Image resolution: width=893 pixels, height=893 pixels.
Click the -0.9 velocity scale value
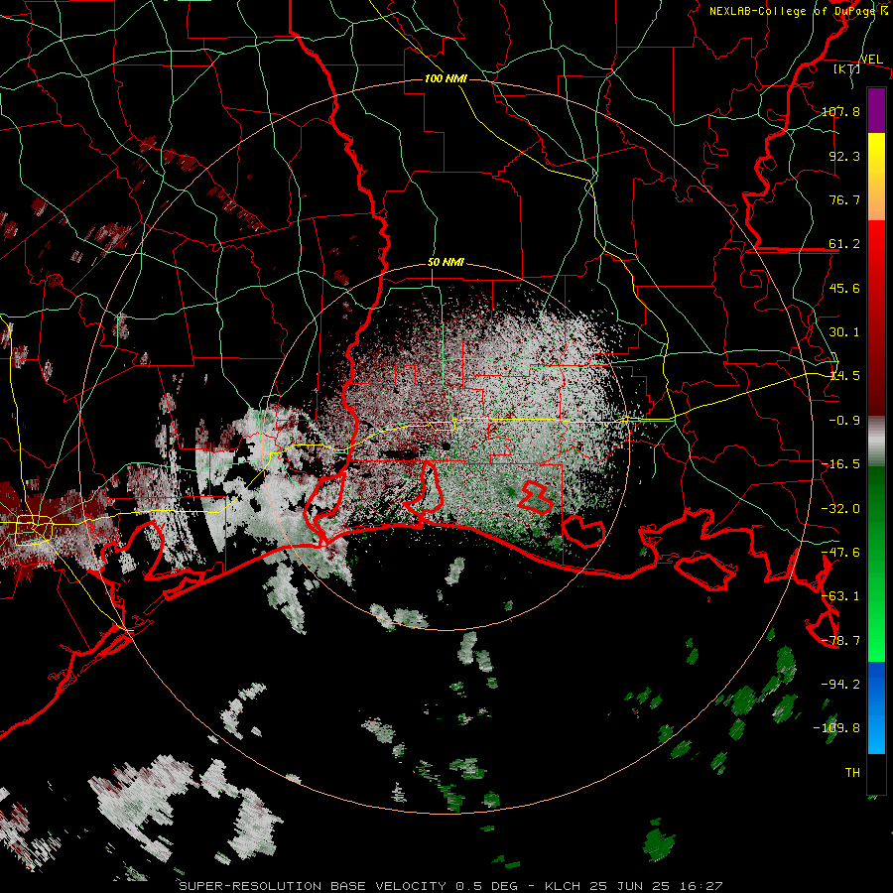[x=844, y=421]
